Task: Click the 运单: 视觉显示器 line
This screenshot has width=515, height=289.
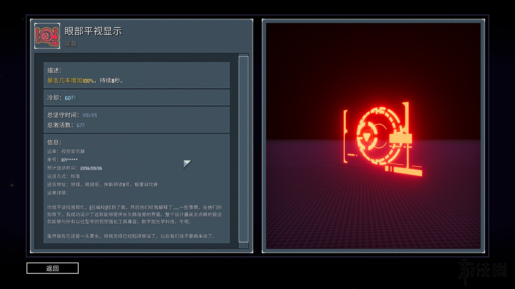Action: click(x=66, y=151)
